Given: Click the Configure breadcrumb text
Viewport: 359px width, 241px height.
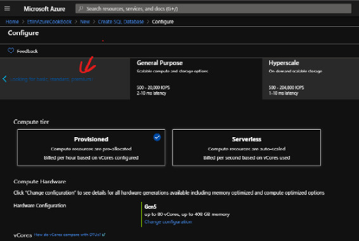Looking at the screenshot, I should coord(163,22).
